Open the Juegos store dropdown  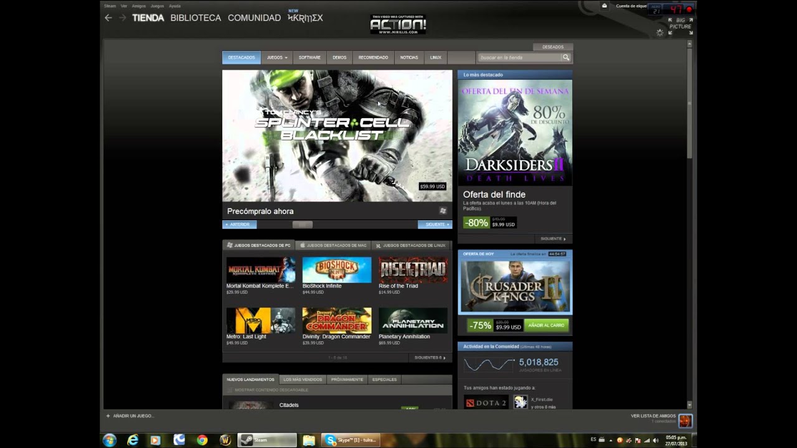click(277, 57)
